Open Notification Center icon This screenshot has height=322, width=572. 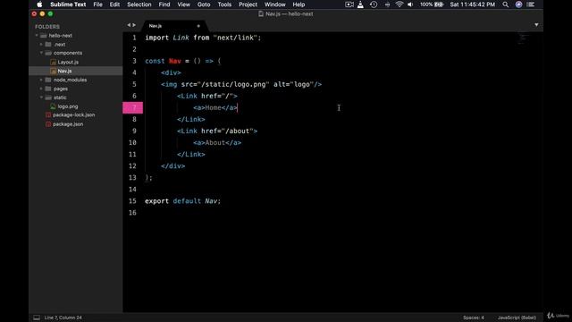tap(531, 4)
